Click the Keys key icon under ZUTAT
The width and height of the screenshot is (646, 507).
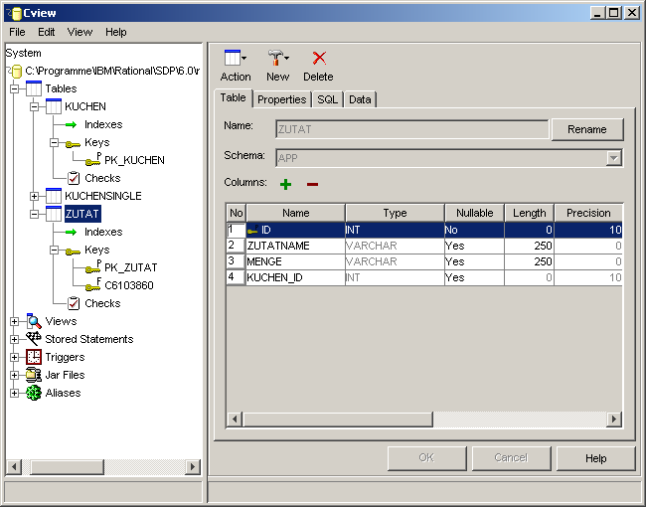(x=73, y=252)
